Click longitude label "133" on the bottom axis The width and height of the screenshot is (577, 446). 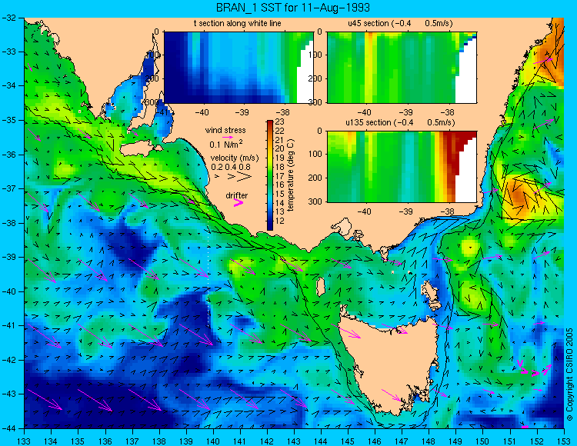[x=24, y=441]
